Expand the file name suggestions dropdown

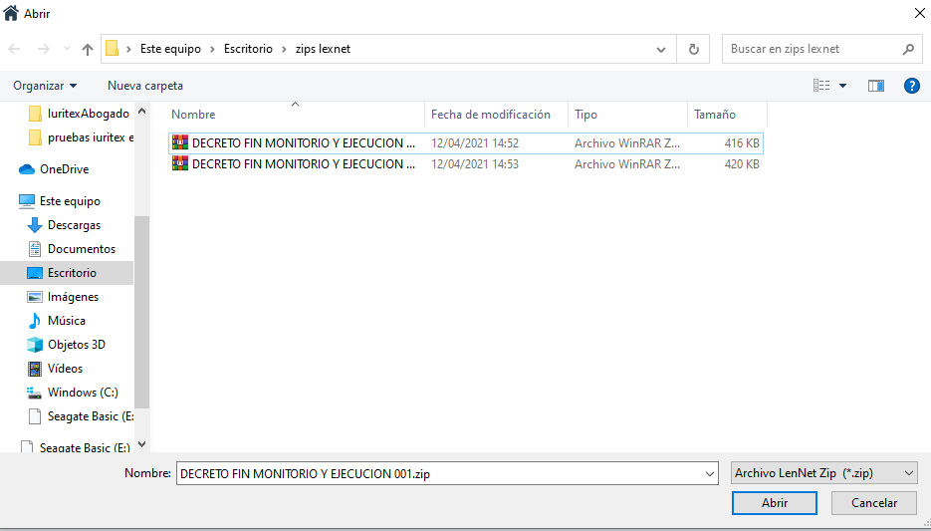pyautogui.click(x=709, y=474)
